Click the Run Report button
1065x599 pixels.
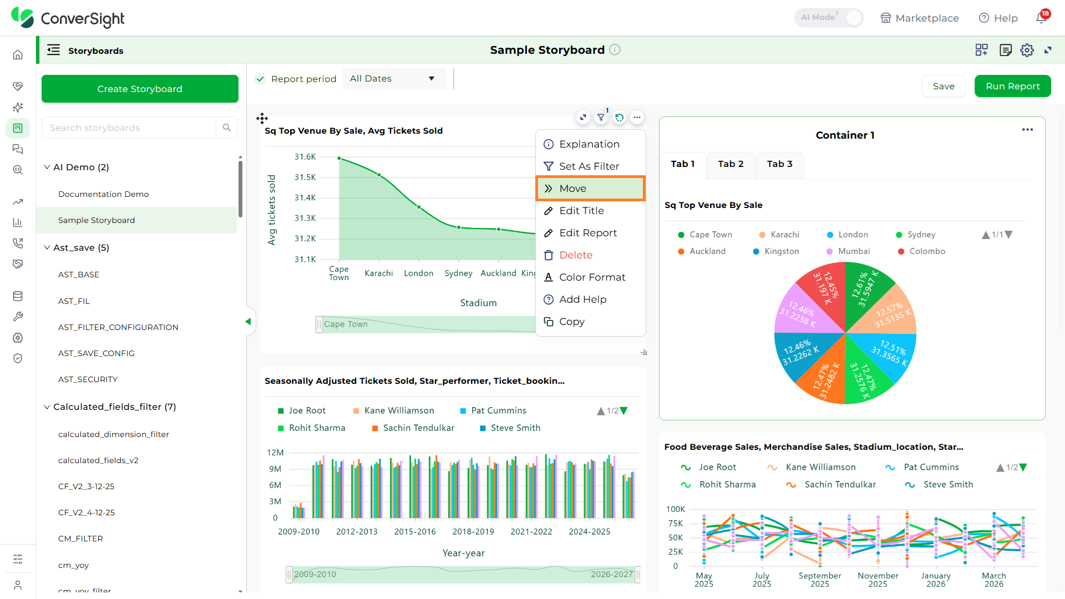1012,86
